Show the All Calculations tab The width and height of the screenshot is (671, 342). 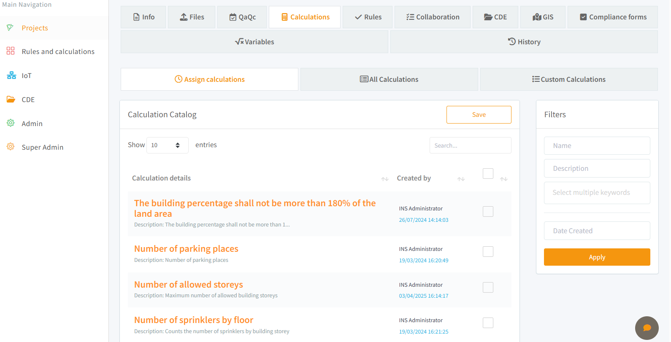coord(389,79)
